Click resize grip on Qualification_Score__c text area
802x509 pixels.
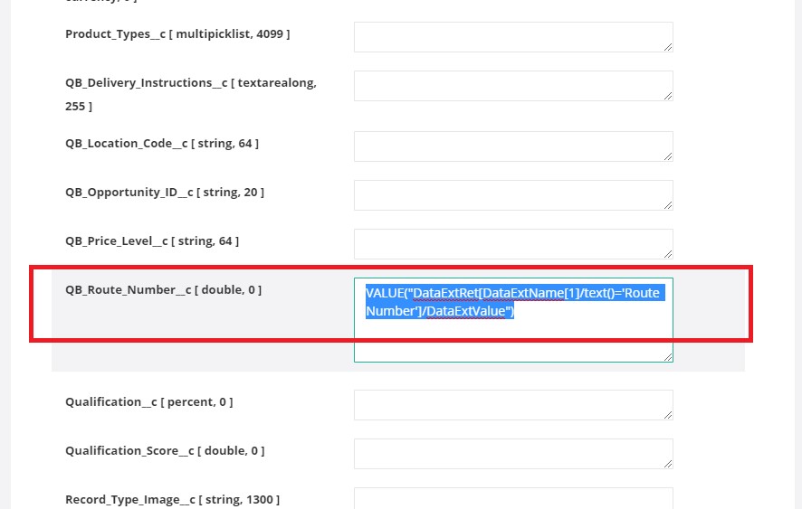coord(668,464)
